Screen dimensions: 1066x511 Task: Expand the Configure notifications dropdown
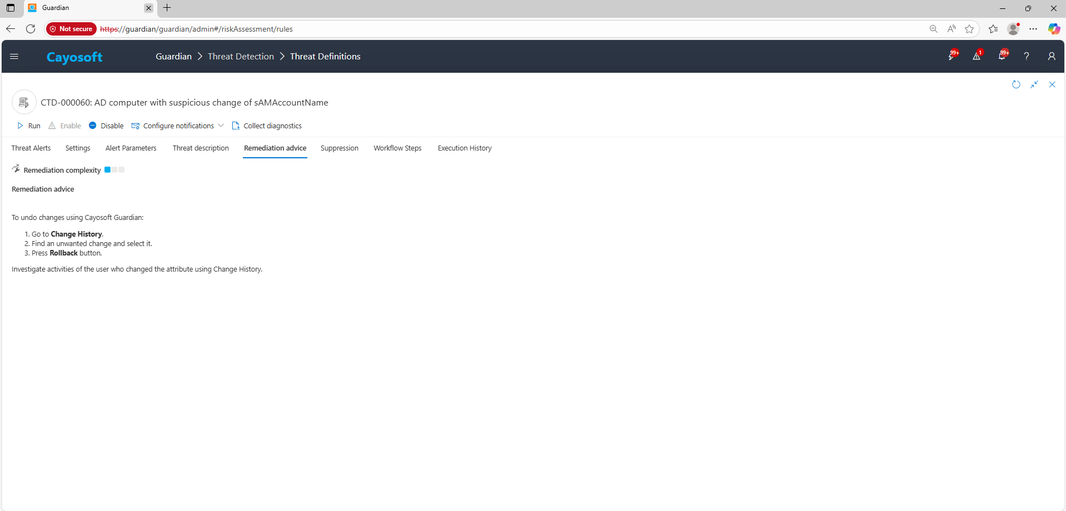(221, 126)
